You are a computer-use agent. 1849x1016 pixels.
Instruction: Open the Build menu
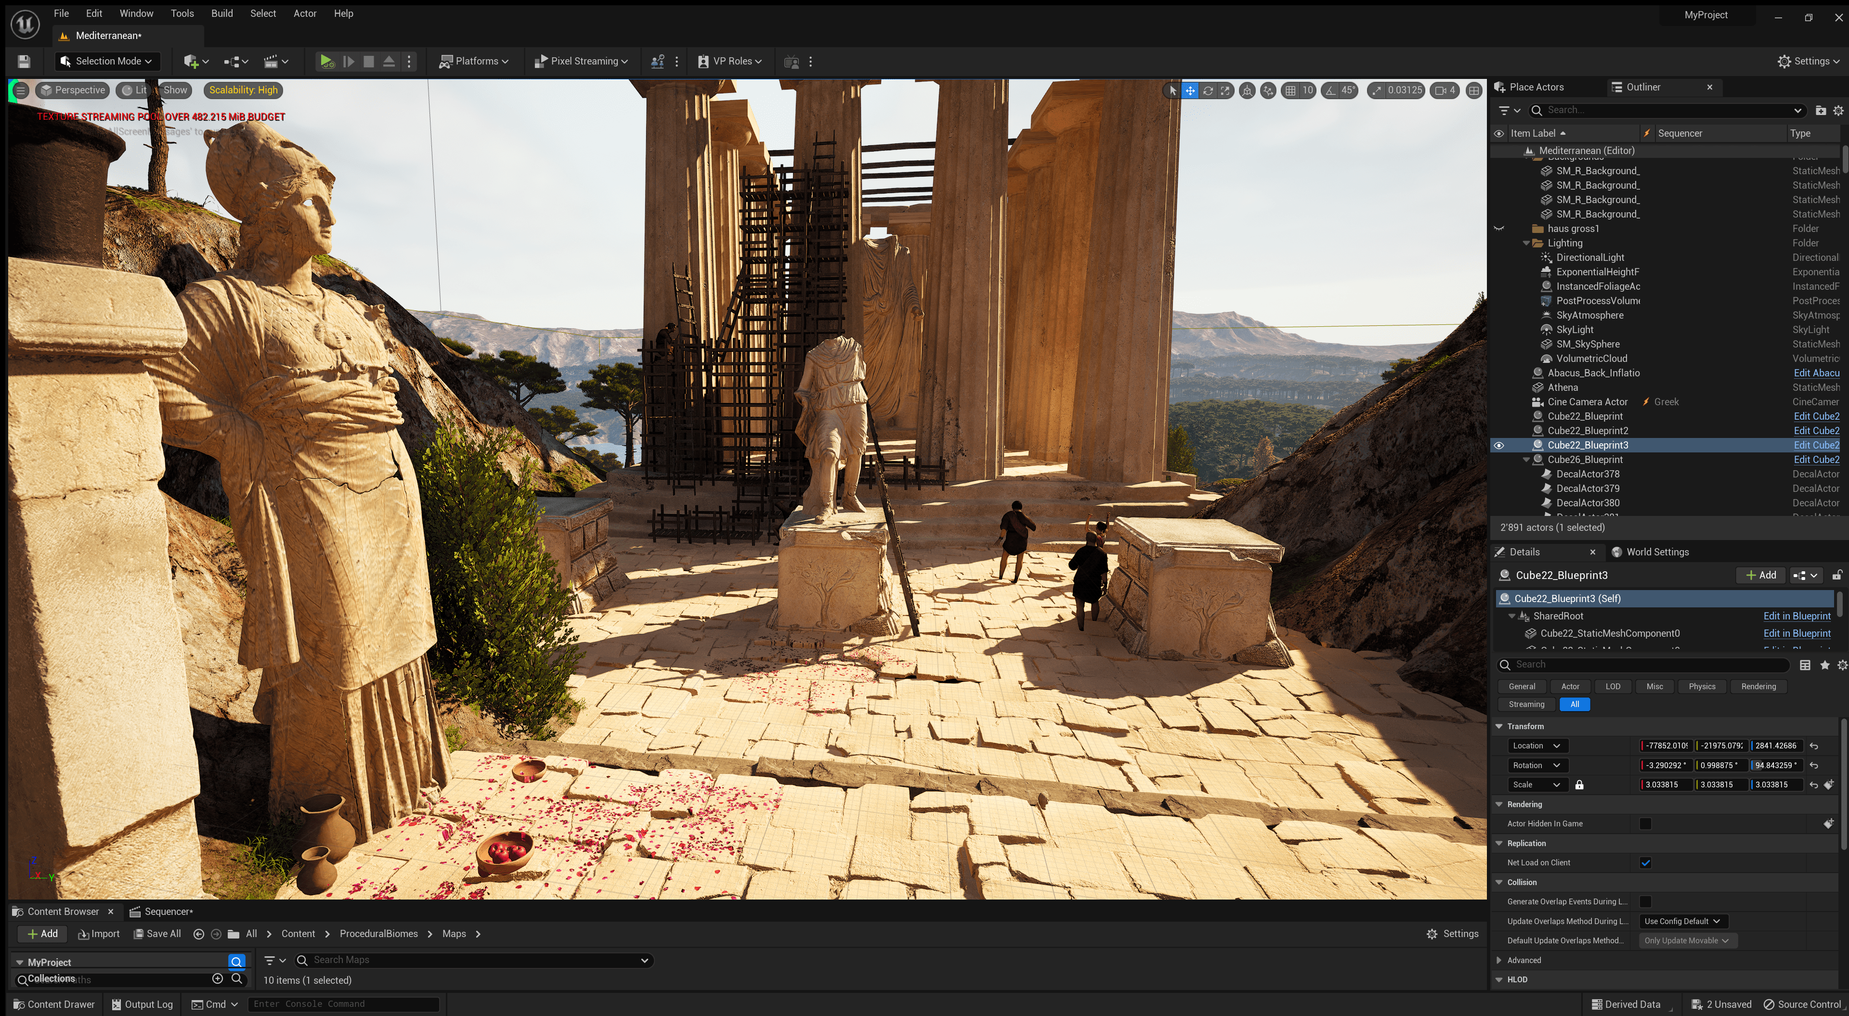[222, 13]
